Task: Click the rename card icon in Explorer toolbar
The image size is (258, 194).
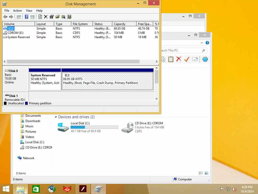Action: pos(195,59)
